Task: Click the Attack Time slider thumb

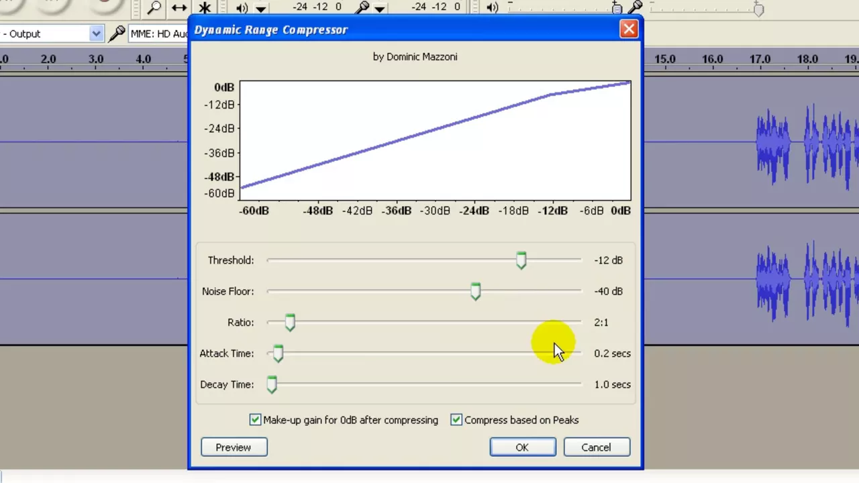Action: click(x=278, y=354)
